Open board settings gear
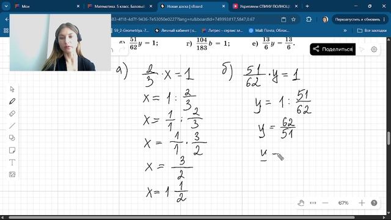The width and height of the screenshot is (391, 220). click(374, 50)
